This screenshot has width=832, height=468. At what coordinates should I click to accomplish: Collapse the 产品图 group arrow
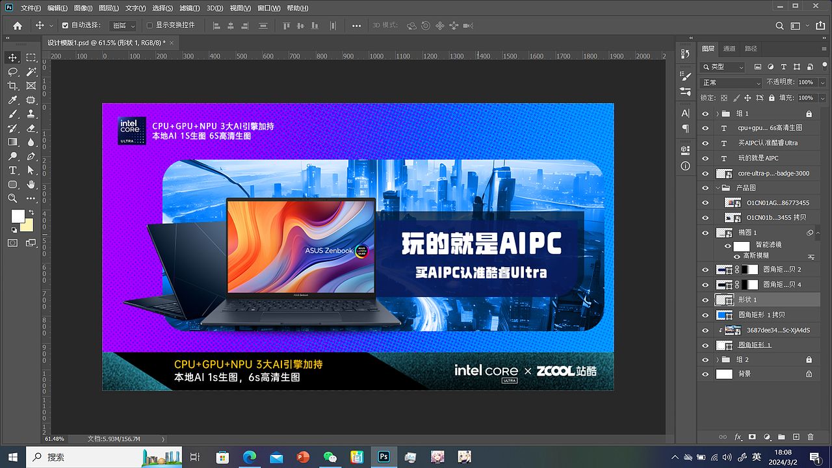[718, 188]
